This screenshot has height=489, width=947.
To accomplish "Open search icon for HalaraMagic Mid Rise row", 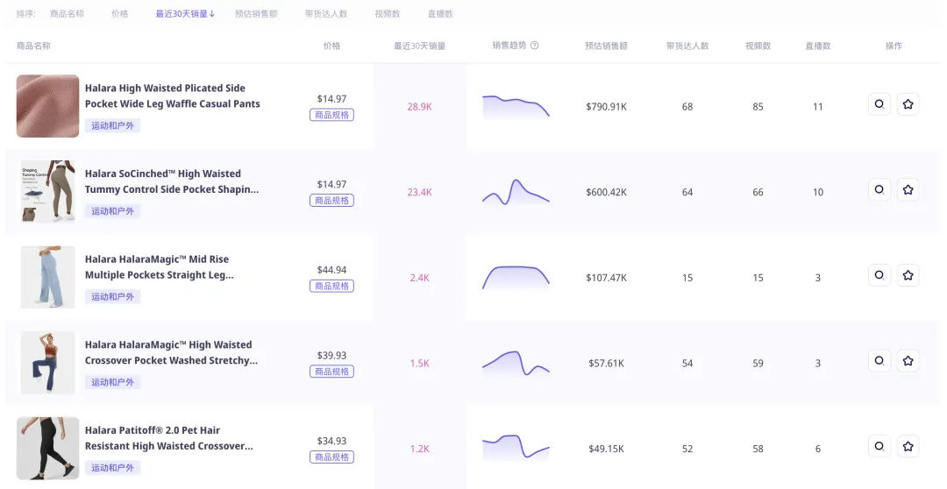I will (x=879, y=276).
